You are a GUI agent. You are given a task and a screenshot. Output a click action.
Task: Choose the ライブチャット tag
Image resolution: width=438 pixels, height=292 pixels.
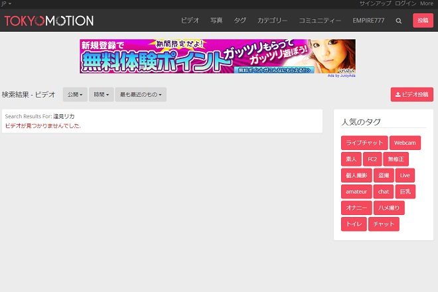pos(364,143)
